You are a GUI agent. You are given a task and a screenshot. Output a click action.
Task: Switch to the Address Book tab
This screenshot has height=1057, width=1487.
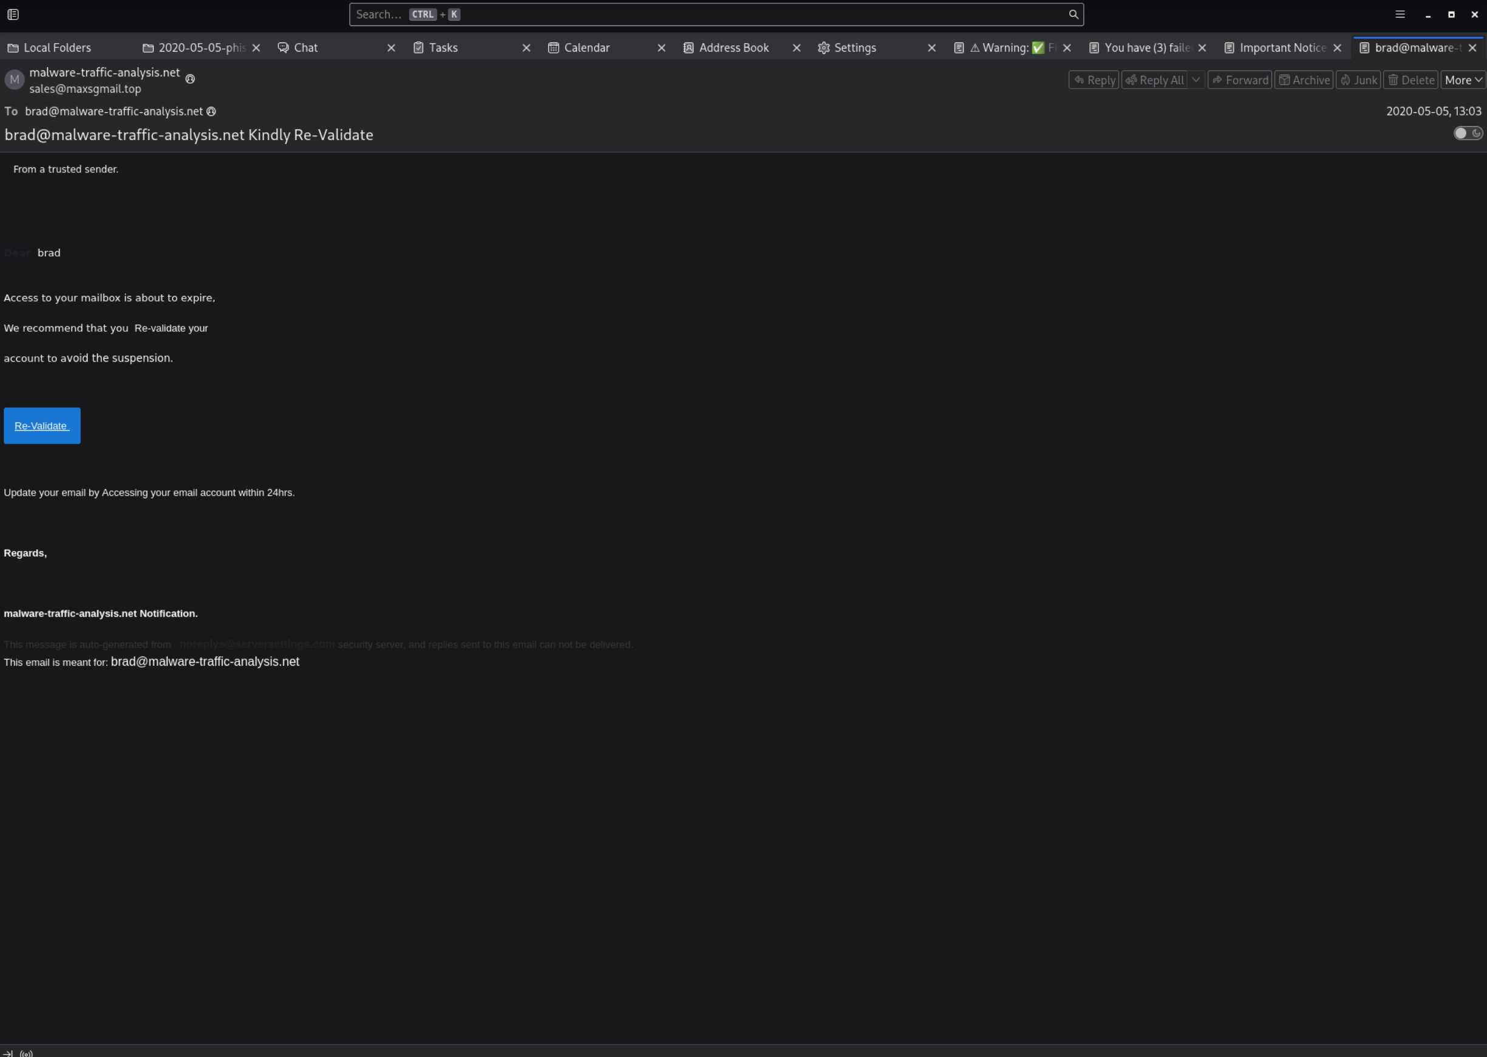(x=733, y=47)
